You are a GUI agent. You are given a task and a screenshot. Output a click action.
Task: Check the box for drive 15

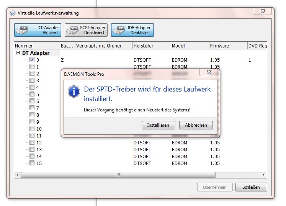pyautogui.click(x=32, y=163)
